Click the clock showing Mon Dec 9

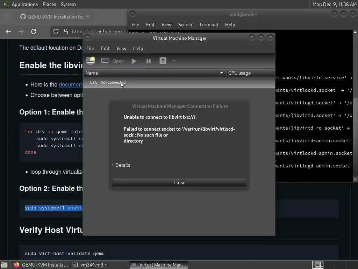334,4
